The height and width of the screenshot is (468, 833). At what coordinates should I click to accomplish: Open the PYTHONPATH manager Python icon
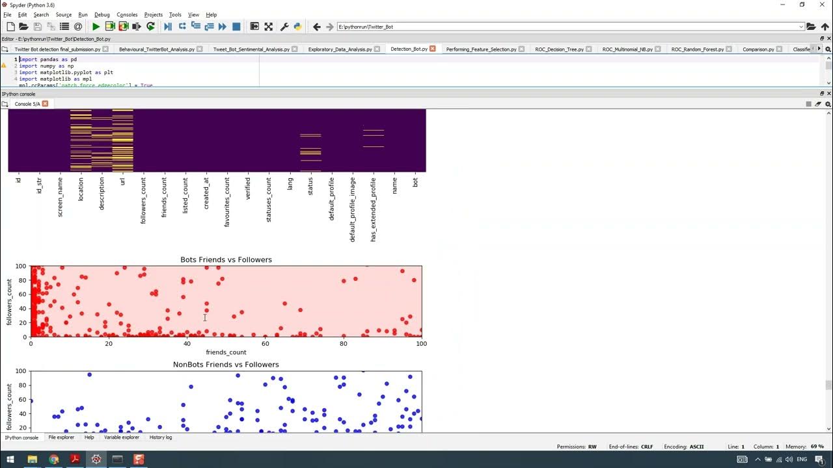(297, 27)
